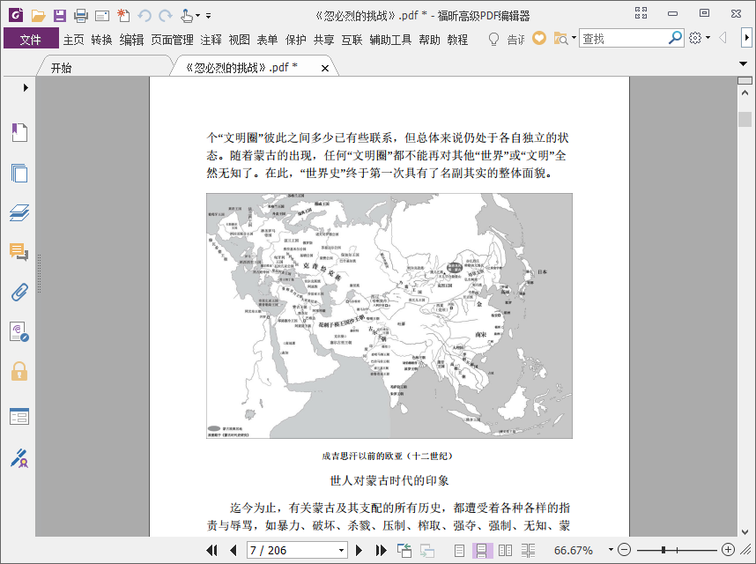Open the 视图 tab

[239, 40]
